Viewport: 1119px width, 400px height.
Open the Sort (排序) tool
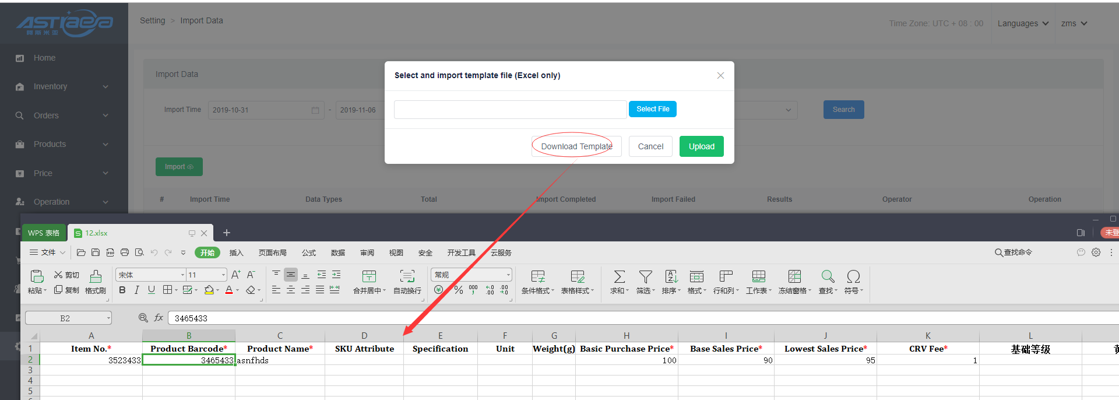coord(671,276)
